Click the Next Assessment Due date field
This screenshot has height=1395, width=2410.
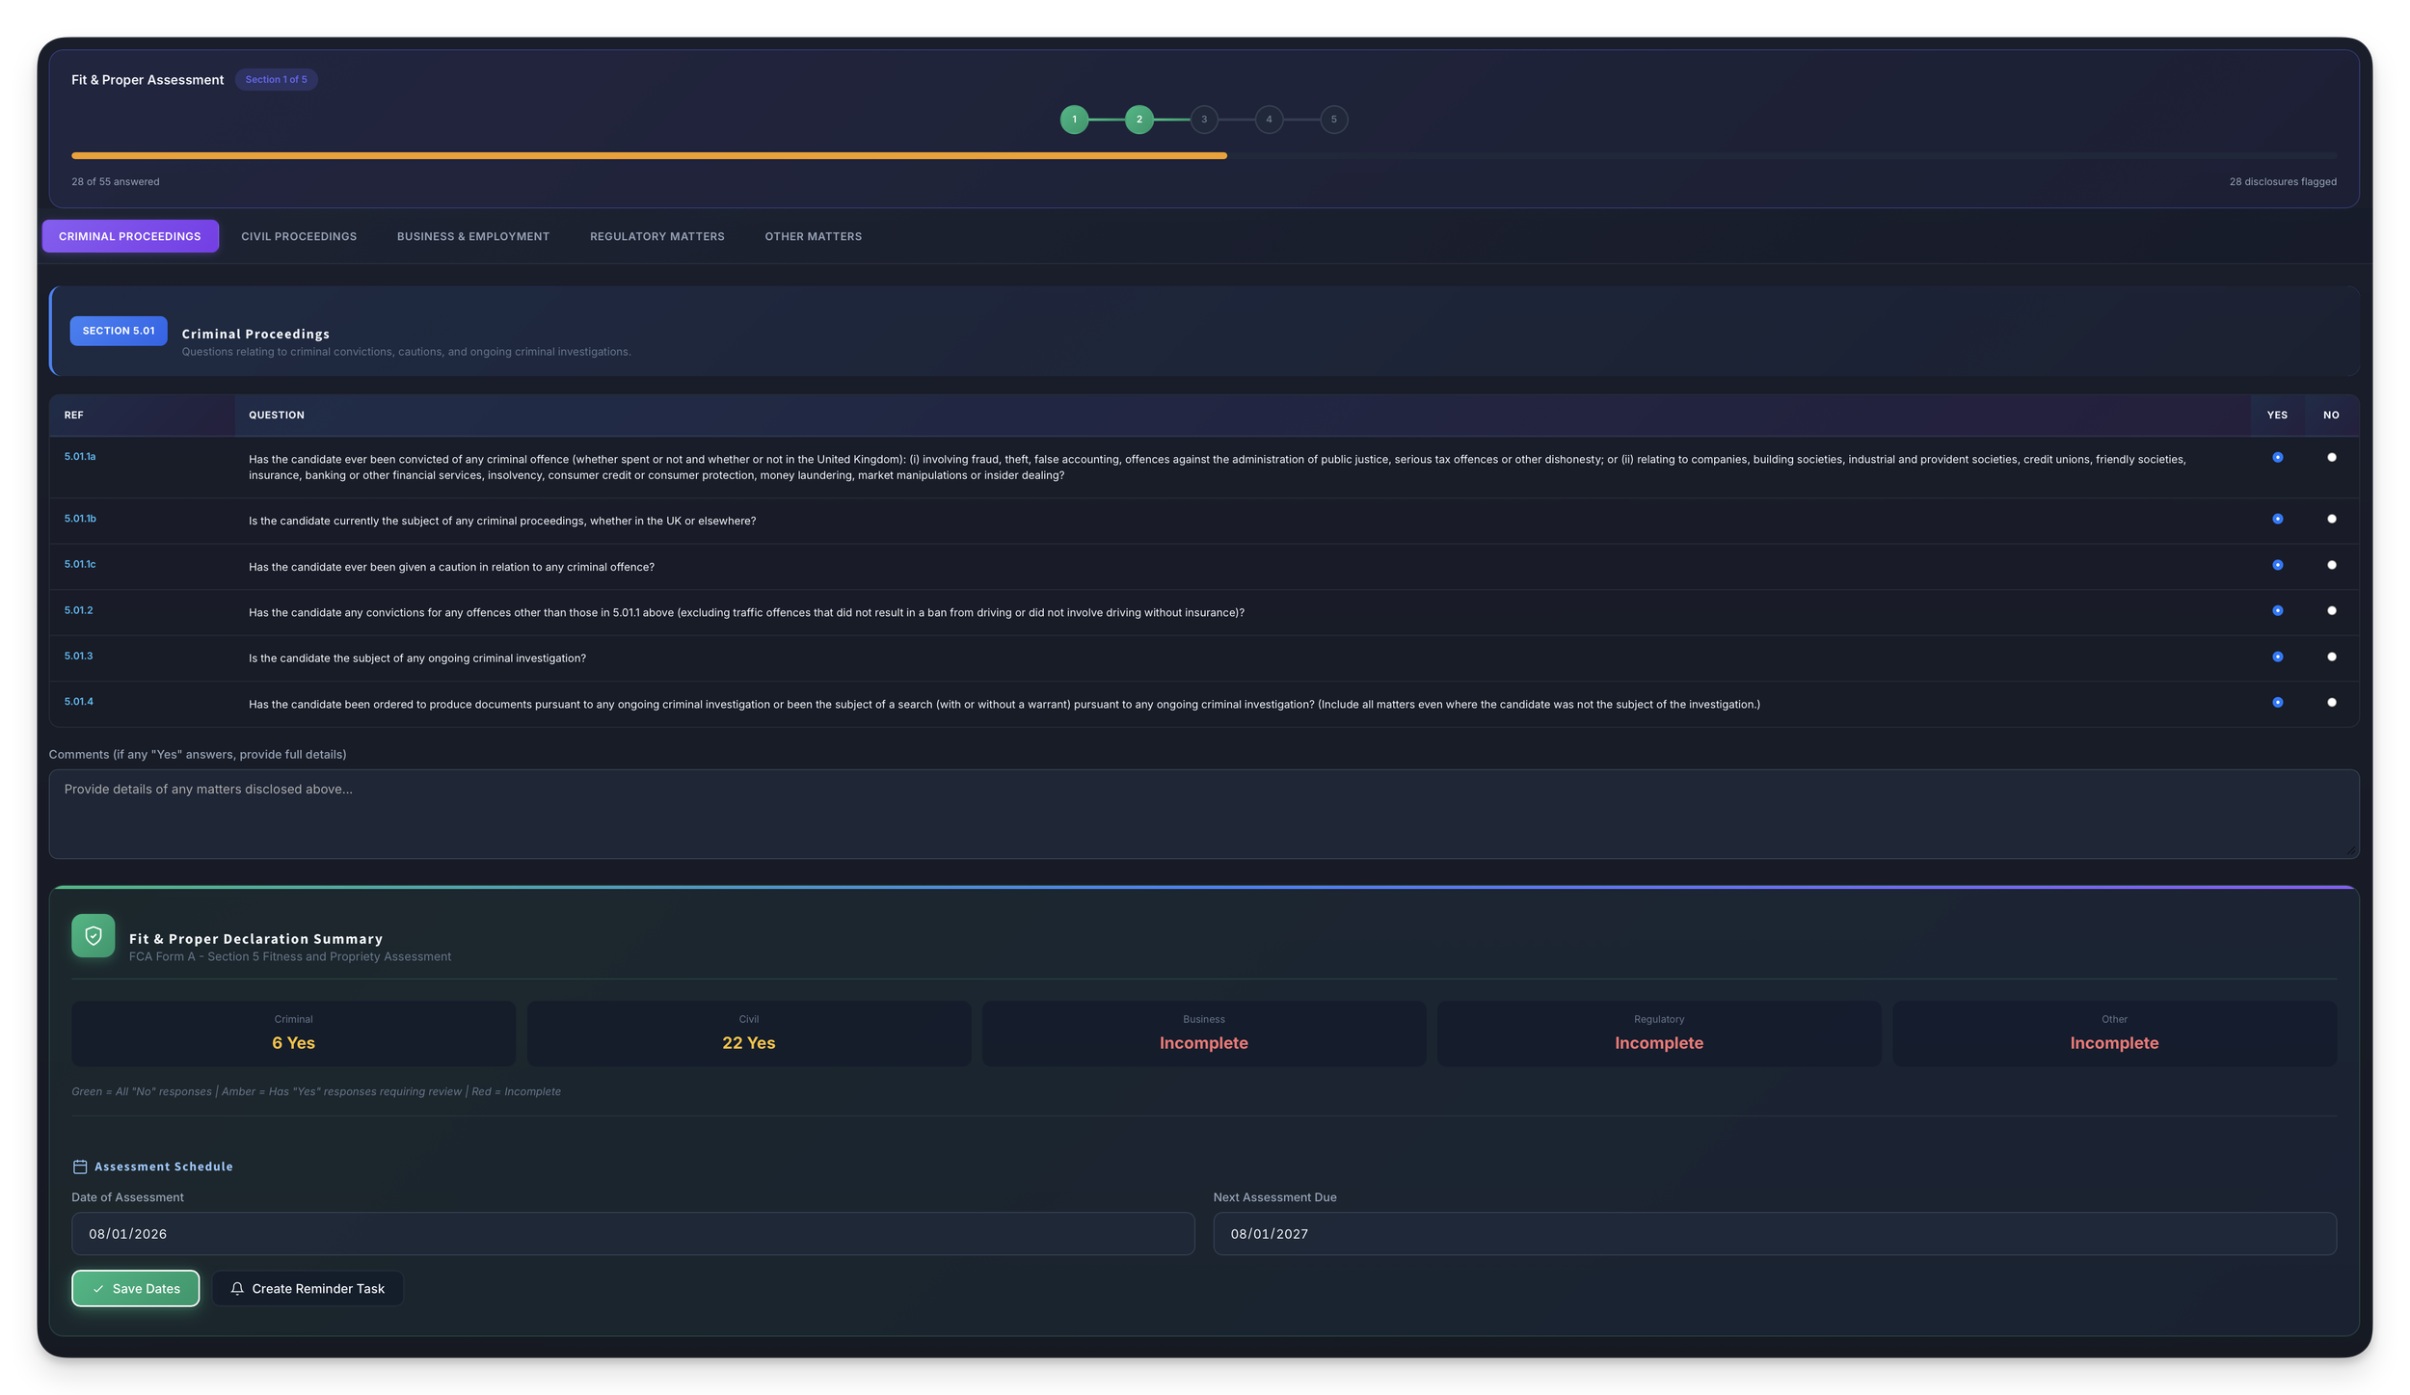pos(1774,1233)
